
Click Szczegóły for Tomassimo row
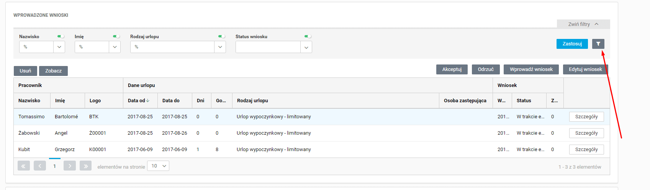pos(586,117)
